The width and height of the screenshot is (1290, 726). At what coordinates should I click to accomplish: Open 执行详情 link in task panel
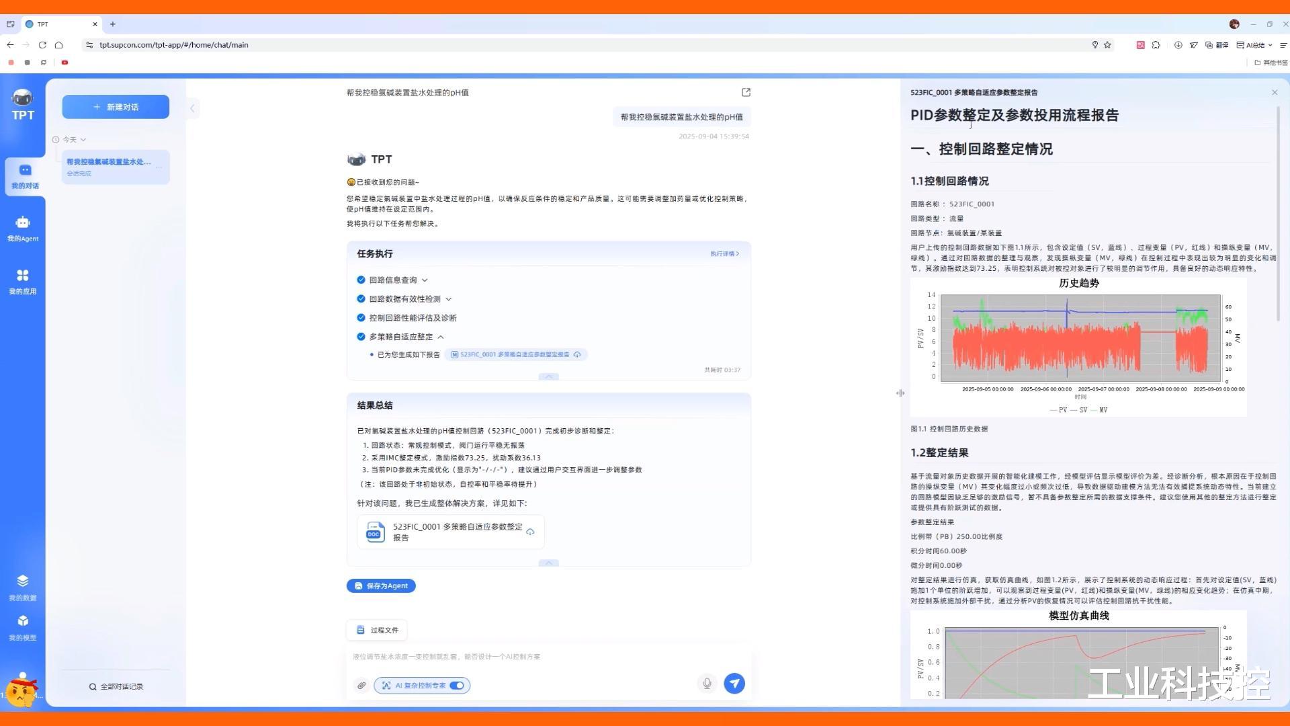[x=724, y=253]
